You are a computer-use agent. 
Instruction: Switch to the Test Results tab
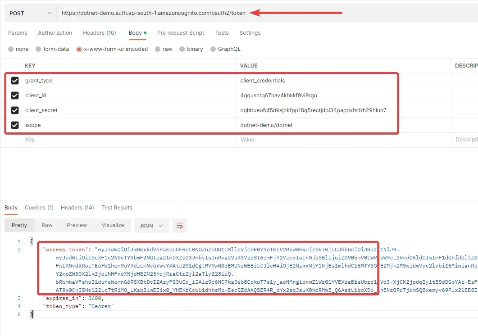coord(117,208)
